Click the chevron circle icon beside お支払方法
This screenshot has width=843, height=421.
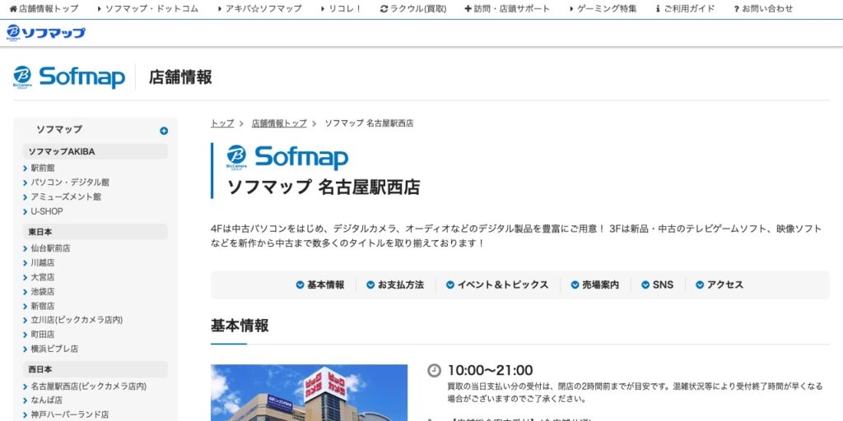click(x=370, y=285)
